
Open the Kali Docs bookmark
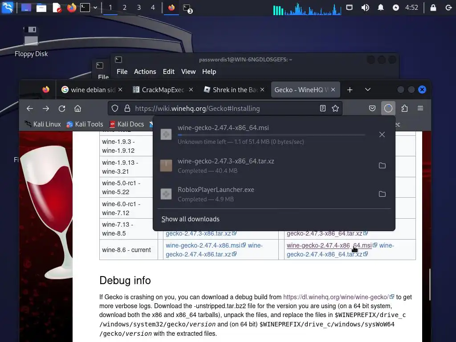[126, 124]
